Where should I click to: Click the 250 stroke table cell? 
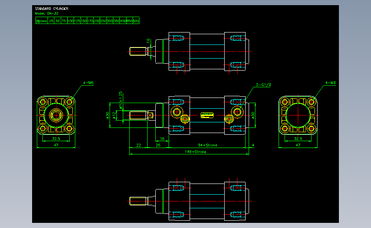point(103,21)
